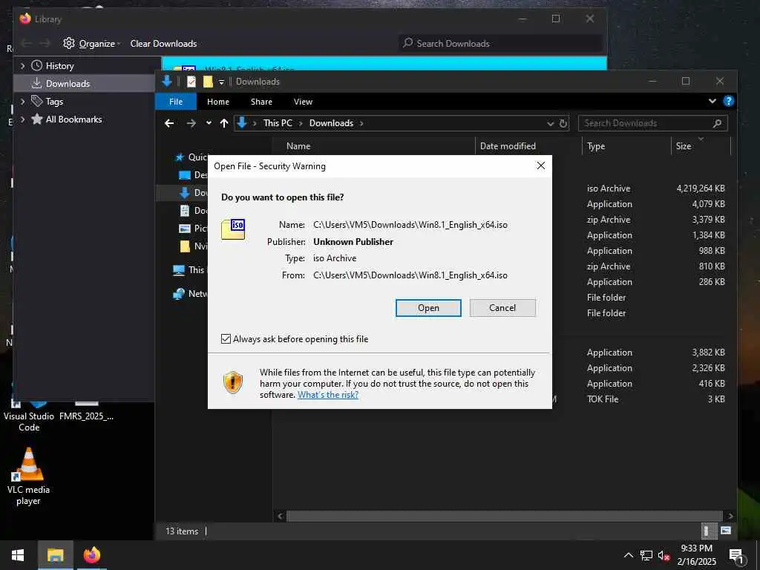Open recent locations dropdown in Explorer
760x570 pixels.
(x=209, y=123)
